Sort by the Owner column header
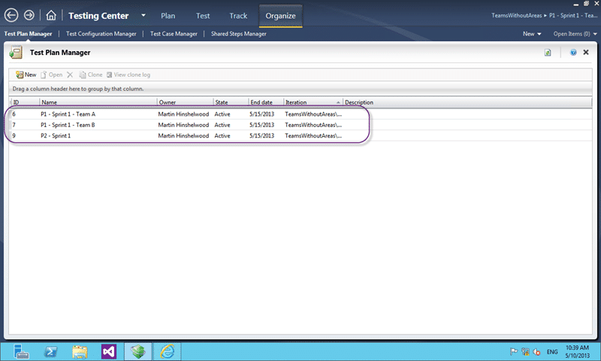The image size is (601, 361). pyautogui.click(x=185, y=102)
